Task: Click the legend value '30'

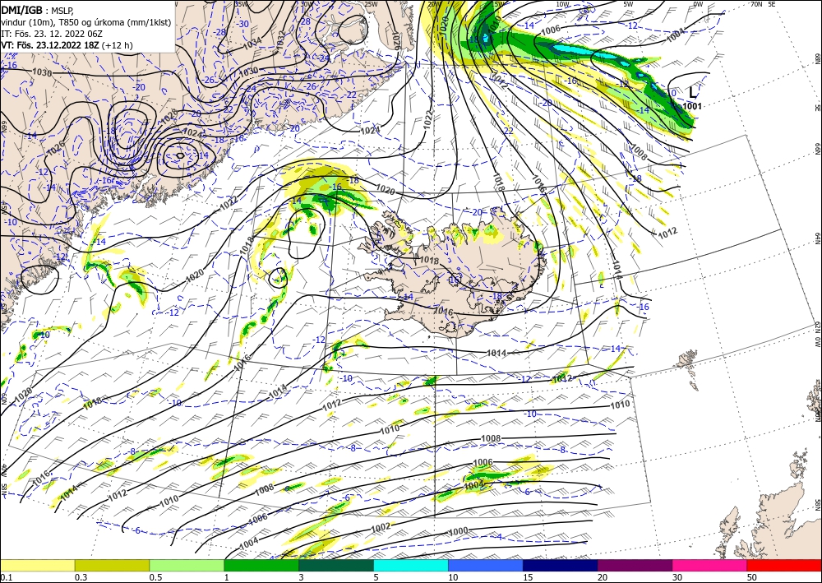Action: tap(677, 577)
